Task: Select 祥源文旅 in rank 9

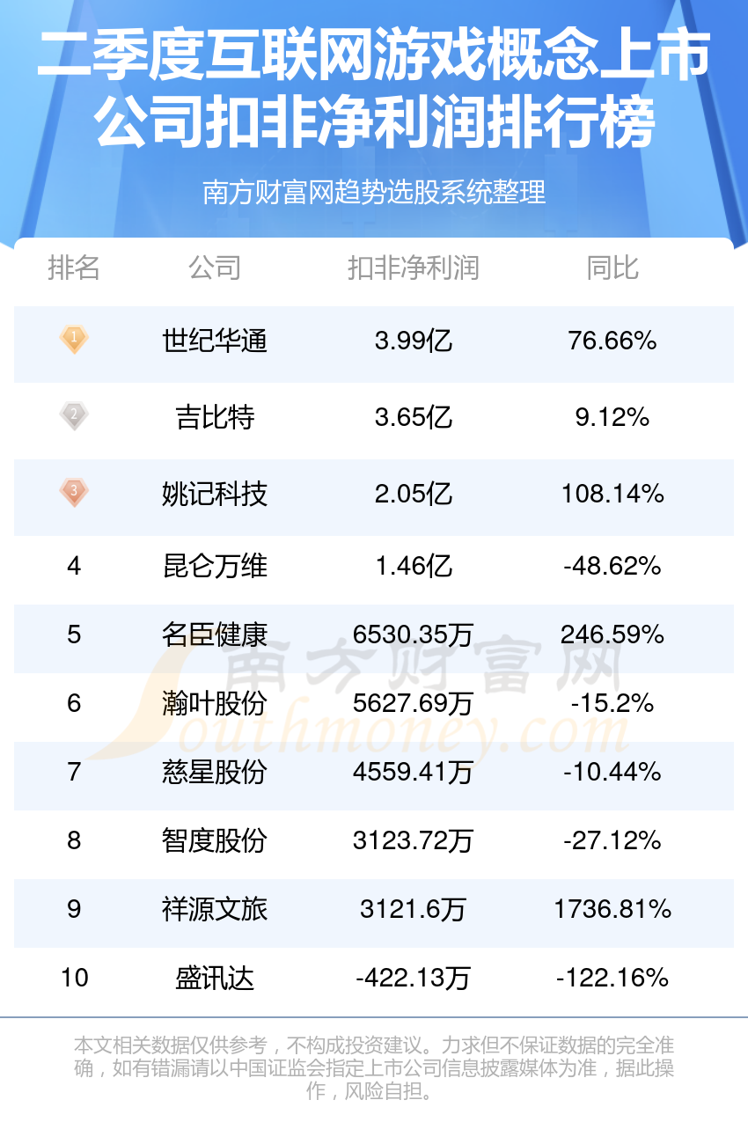Action: (215, 909)
